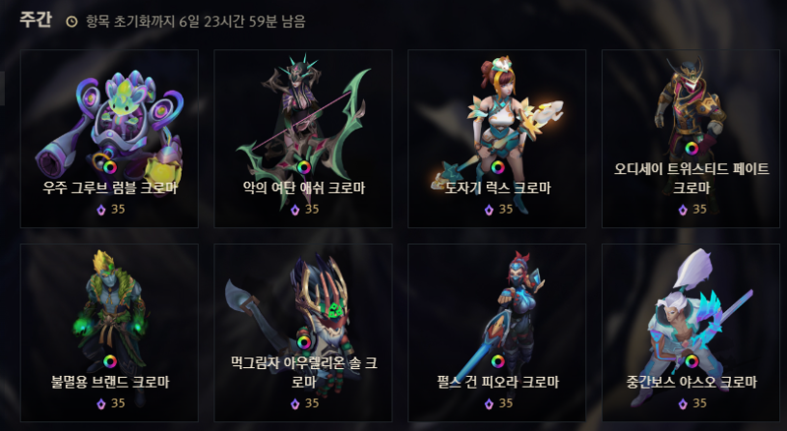Screen dimensions: 787x431
Task: Click chroma wheel icon on 중간보스 야스오 card
Action: (x=692, y=361)
